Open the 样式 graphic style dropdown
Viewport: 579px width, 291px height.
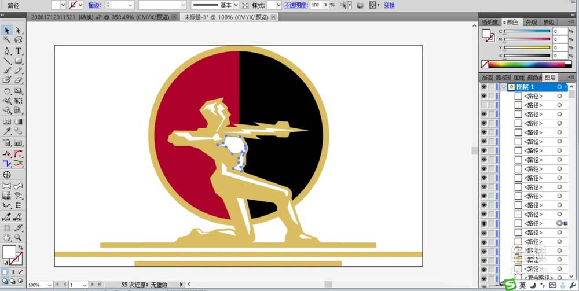278,5
